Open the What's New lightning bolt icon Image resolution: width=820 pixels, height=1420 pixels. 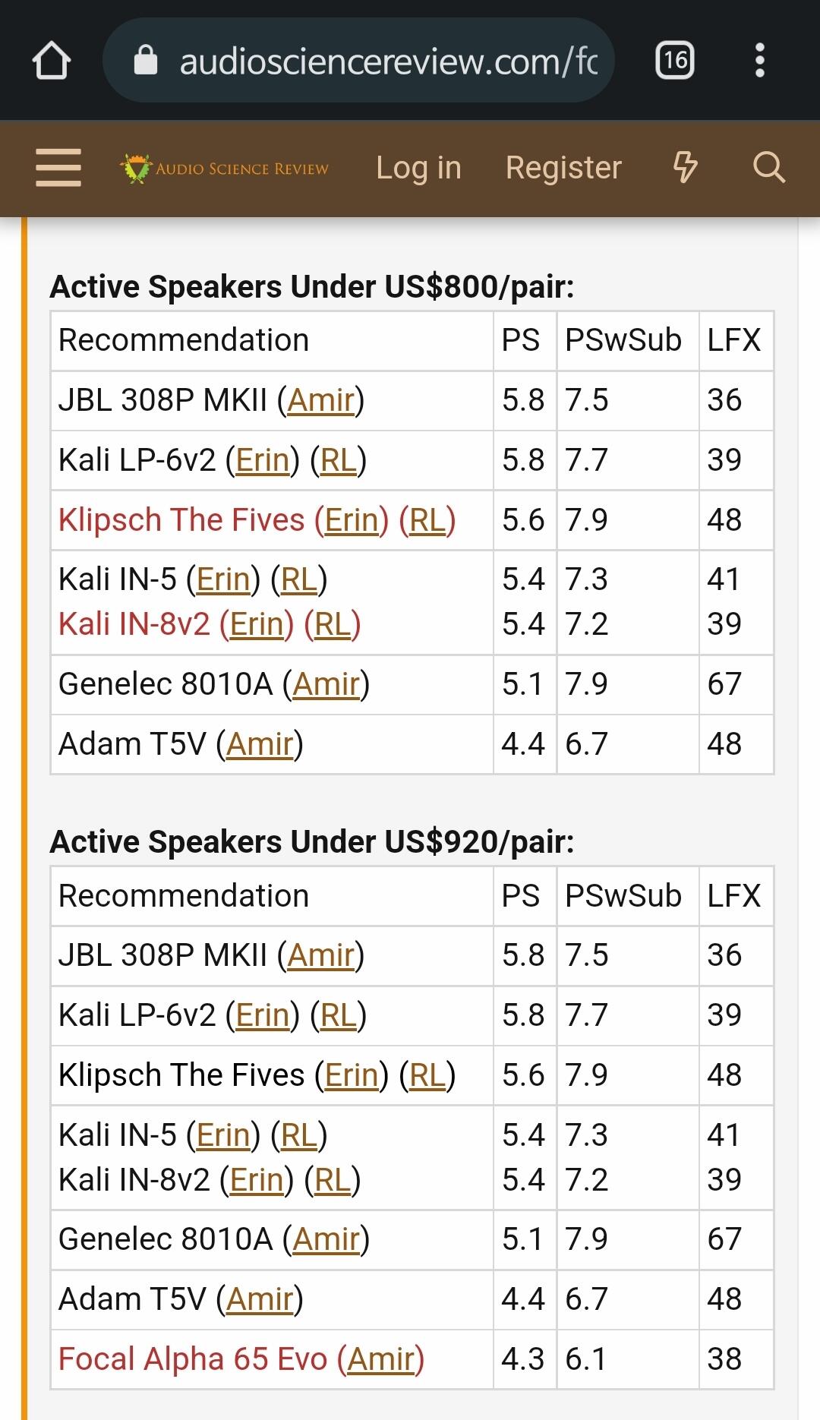pos(686,168)
